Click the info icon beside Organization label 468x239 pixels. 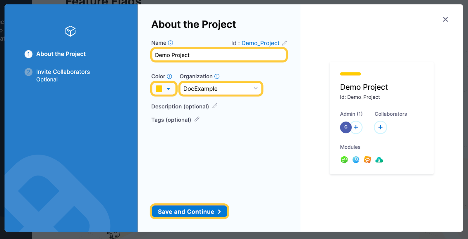[217, 76]
